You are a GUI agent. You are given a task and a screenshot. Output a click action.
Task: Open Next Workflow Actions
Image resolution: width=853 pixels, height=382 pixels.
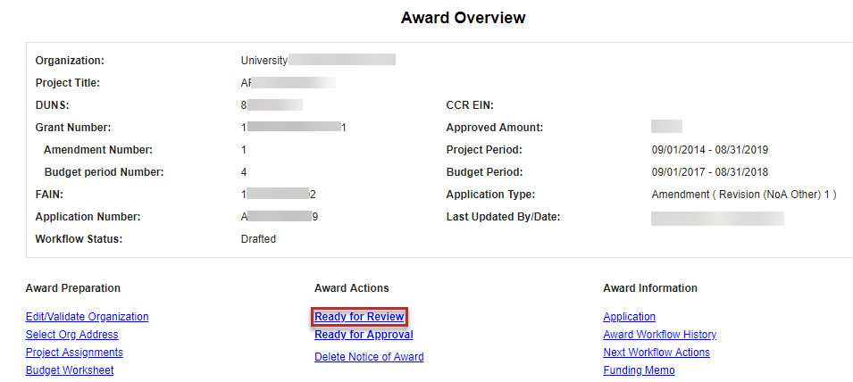point(656,353)
